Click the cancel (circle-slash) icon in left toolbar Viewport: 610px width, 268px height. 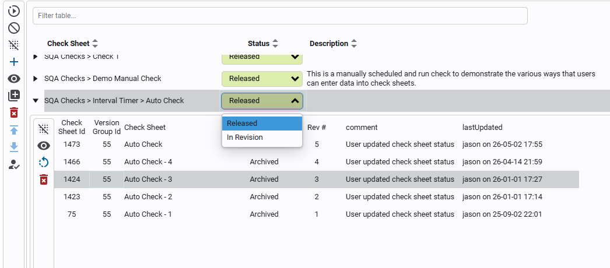click(x=13, y=28)
